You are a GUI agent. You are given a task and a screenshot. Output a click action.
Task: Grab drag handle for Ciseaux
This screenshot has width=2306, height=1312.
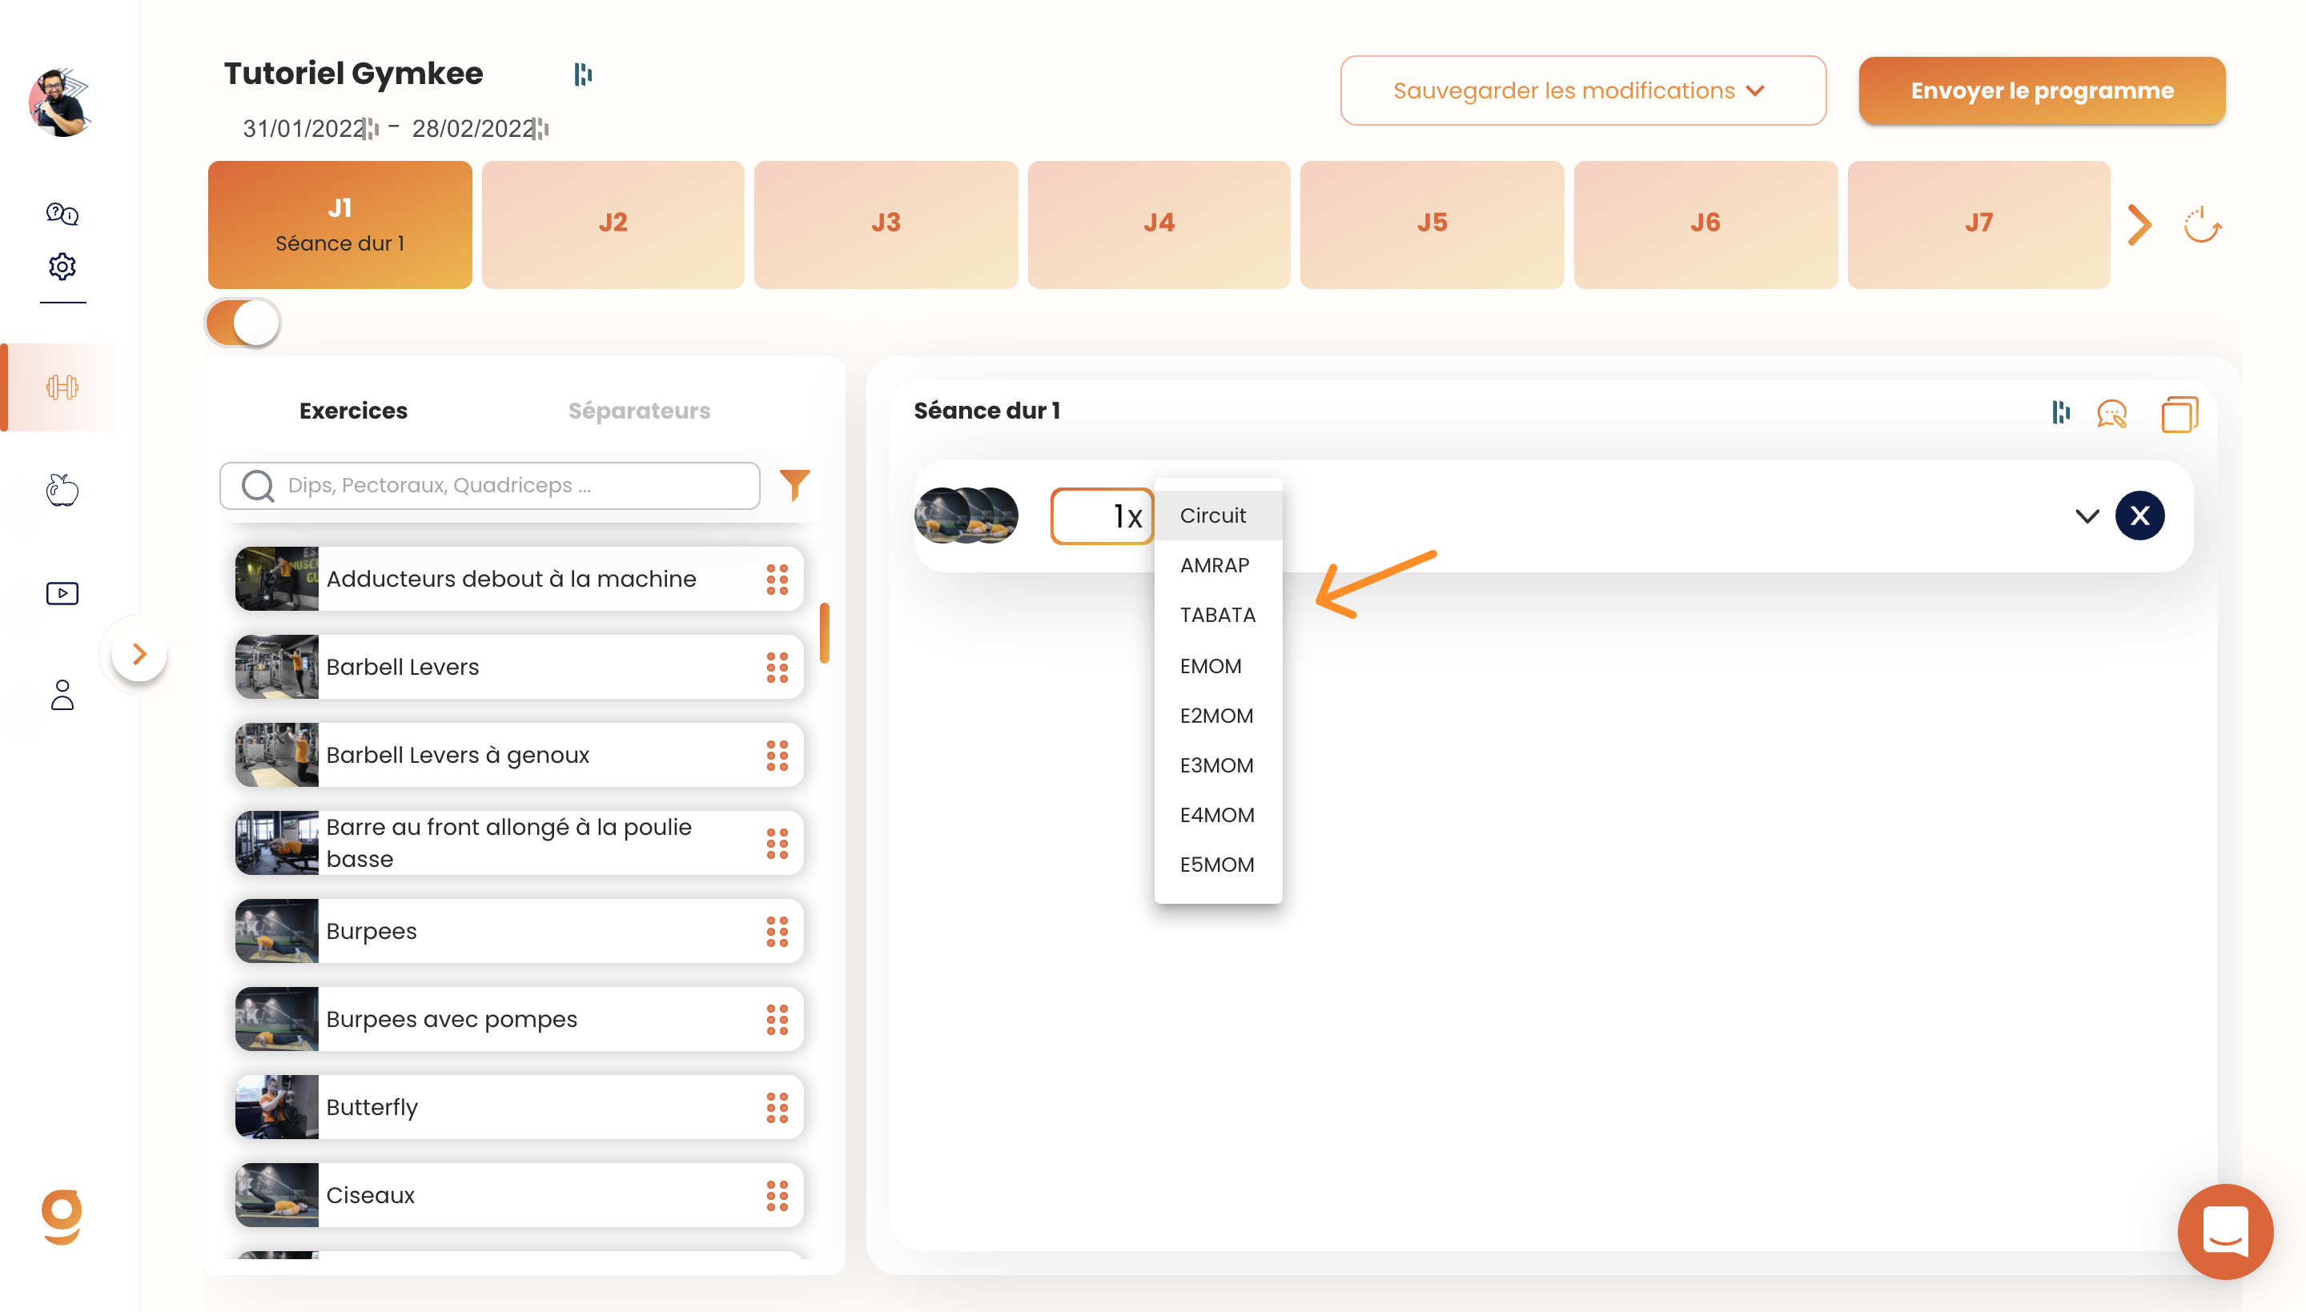point(777,1196)
